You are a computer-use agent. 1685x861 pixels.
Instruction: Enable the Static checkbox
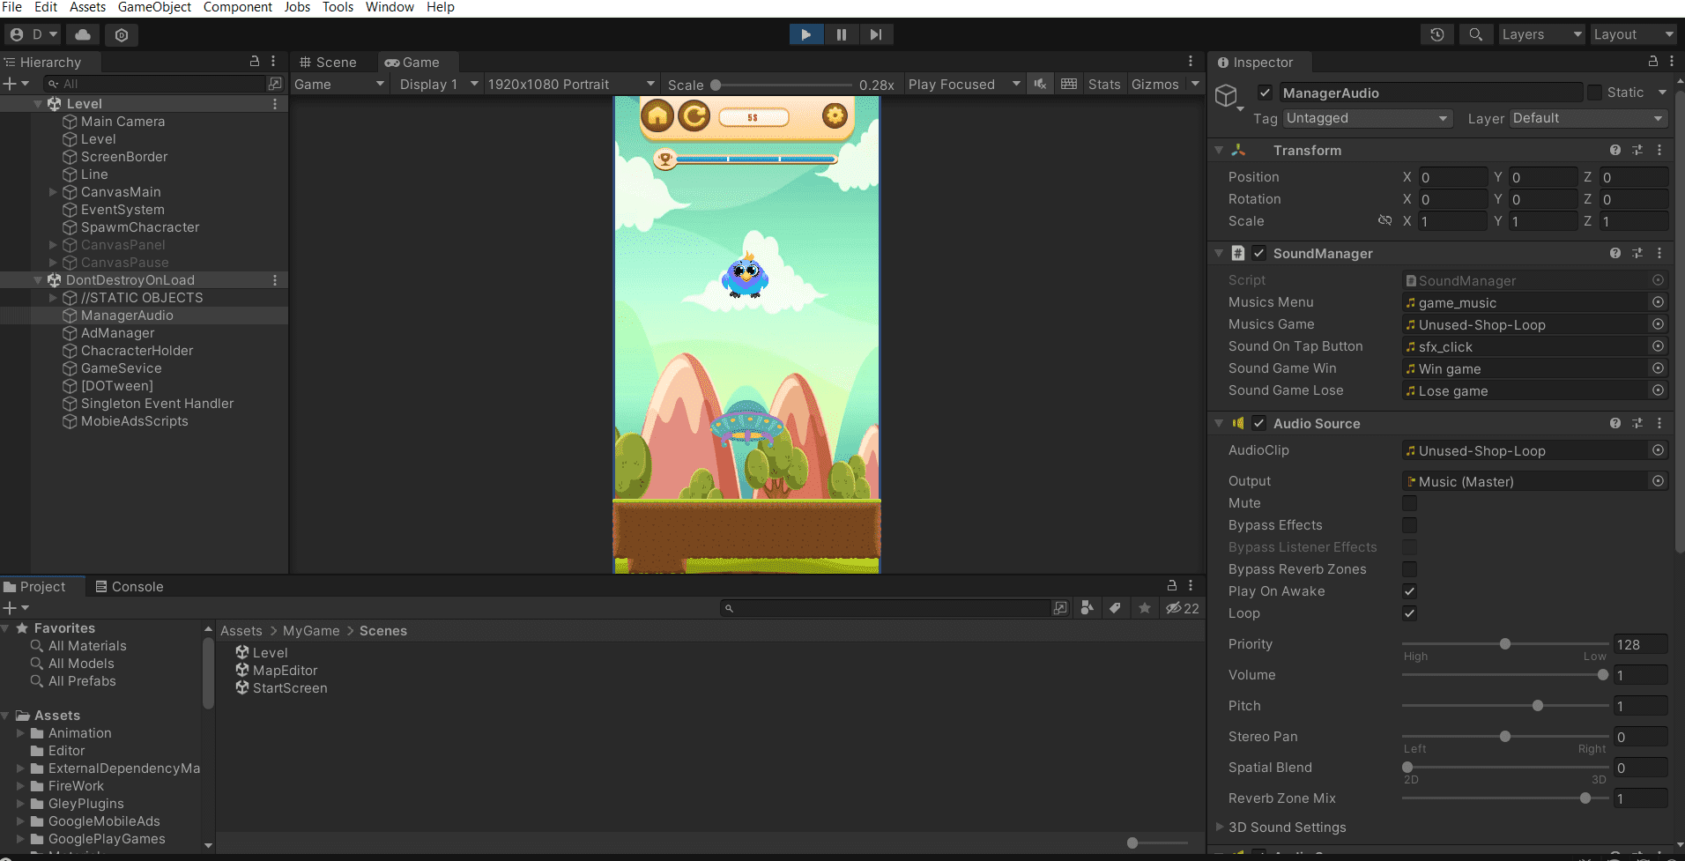pos(1594,93)
